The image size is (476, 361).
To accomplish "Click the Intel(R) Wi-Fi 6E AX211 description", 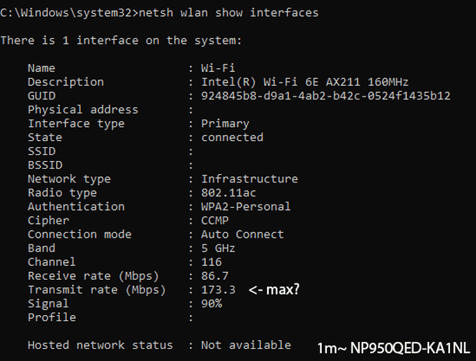I will (305, 82).
